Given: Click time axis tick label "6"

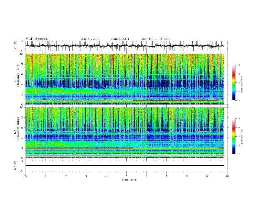Looking at the screenshot, I should (146, 176).
